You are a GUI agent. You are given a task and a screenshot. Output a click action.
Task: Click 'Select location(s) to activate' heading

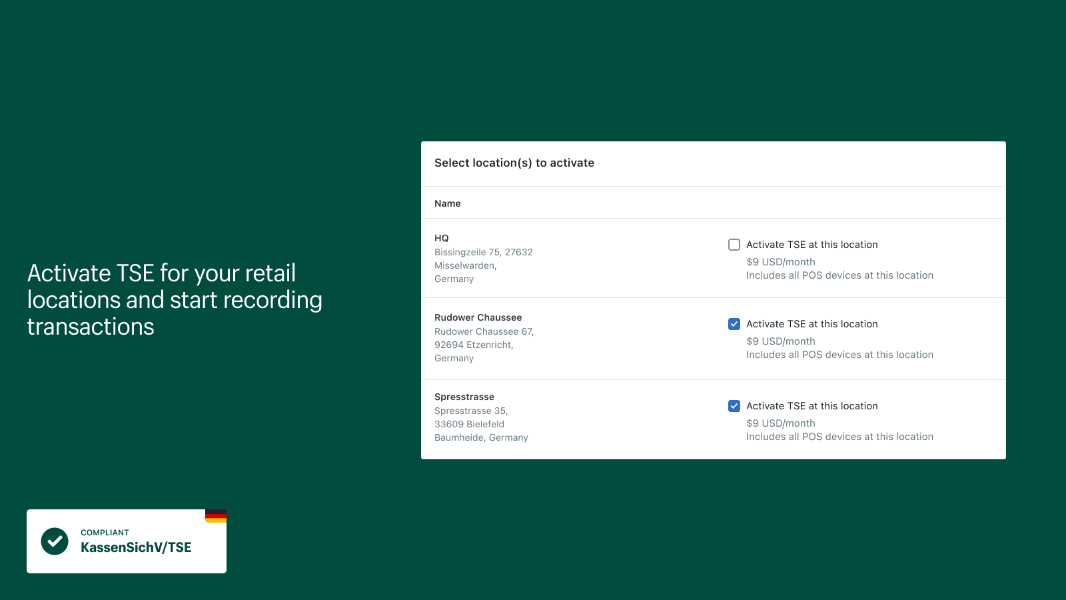514,163
